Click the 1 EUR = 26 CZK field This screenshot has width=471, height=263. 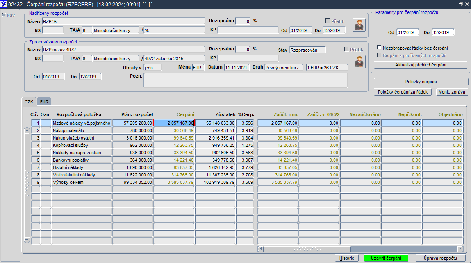point(327,68)
